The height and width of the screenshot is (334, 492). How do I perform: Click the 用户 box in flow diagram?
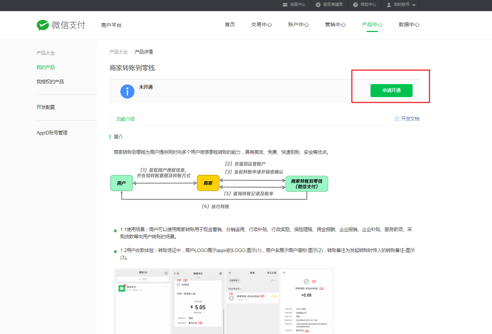(x=121, y=183)
